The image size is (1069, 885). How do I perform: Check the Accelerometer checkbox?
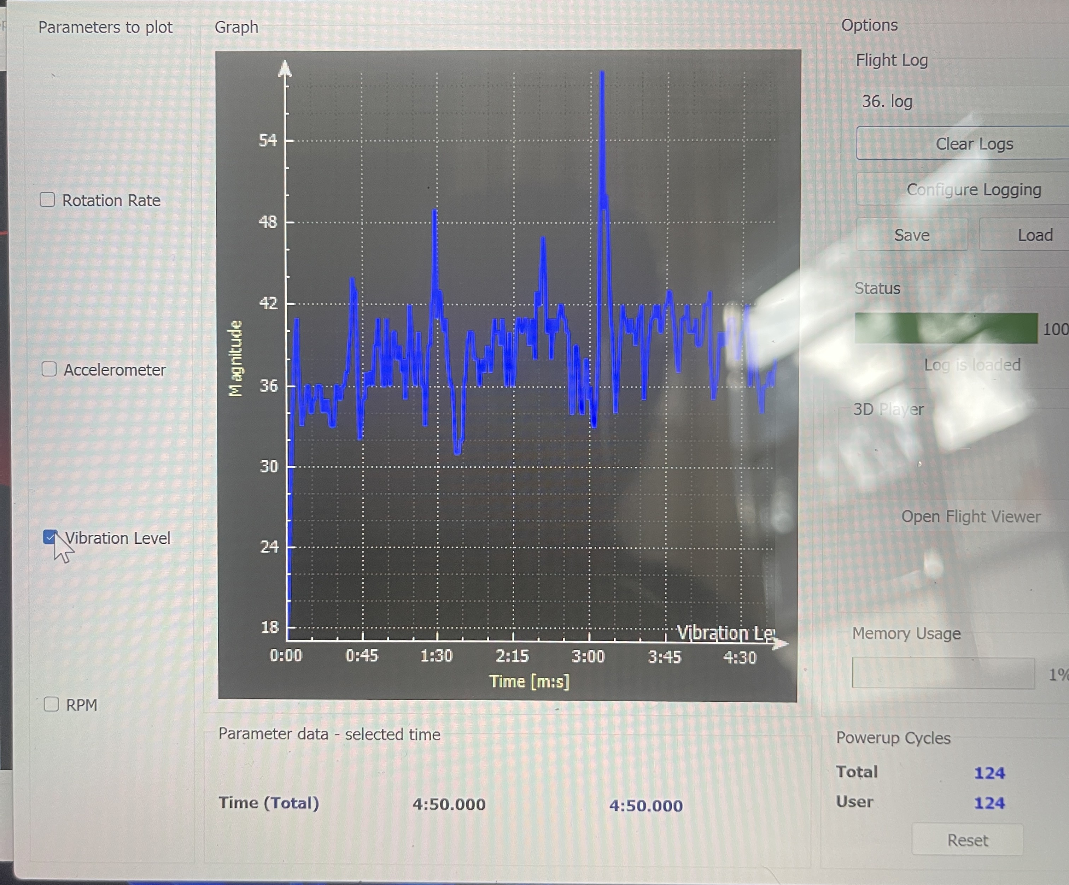pos(49,369)
